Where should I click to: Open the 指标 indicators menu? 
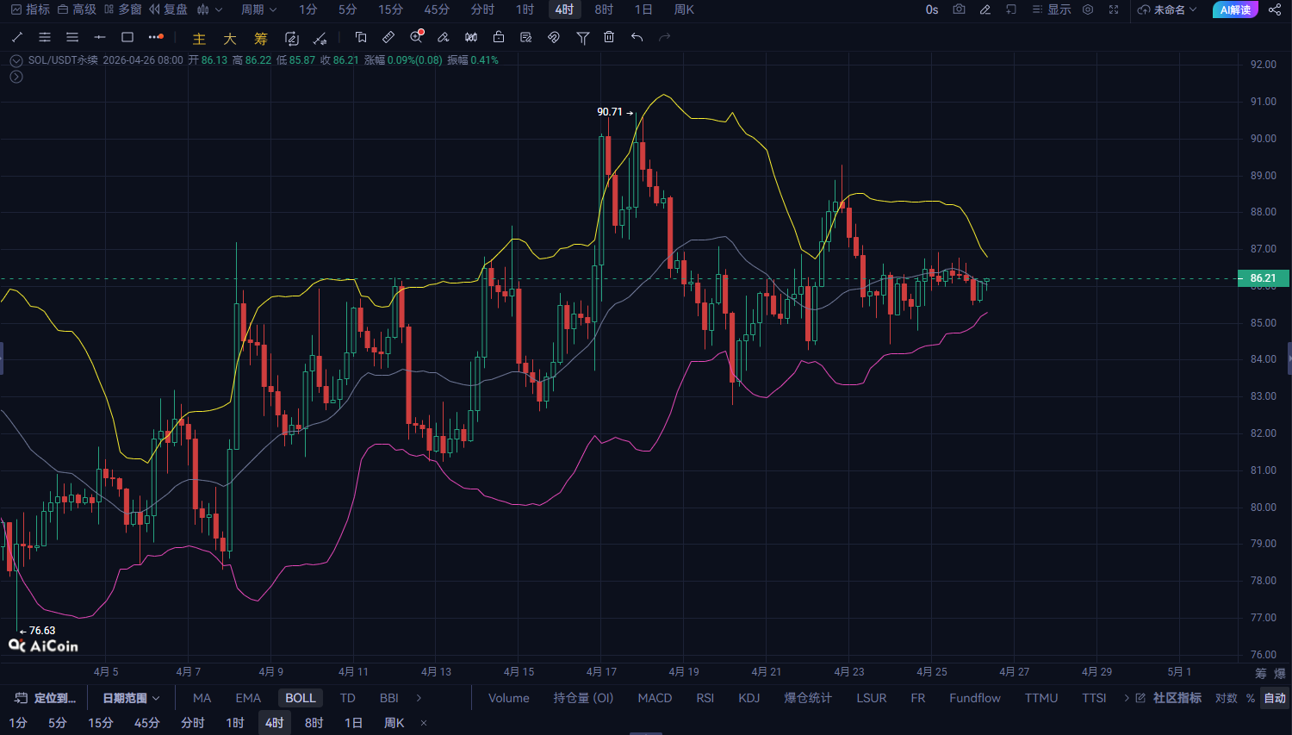click(30, 9)
